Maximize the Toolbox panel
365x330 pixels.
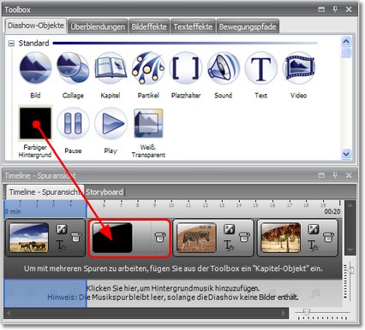pyautogui.click(x=321, y=9)
